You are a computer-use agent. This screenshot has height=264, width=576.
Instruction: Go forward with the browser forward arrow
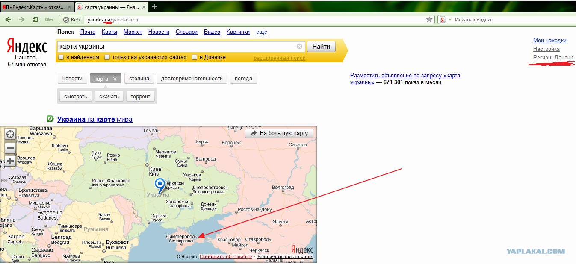[x=22, y=20]
